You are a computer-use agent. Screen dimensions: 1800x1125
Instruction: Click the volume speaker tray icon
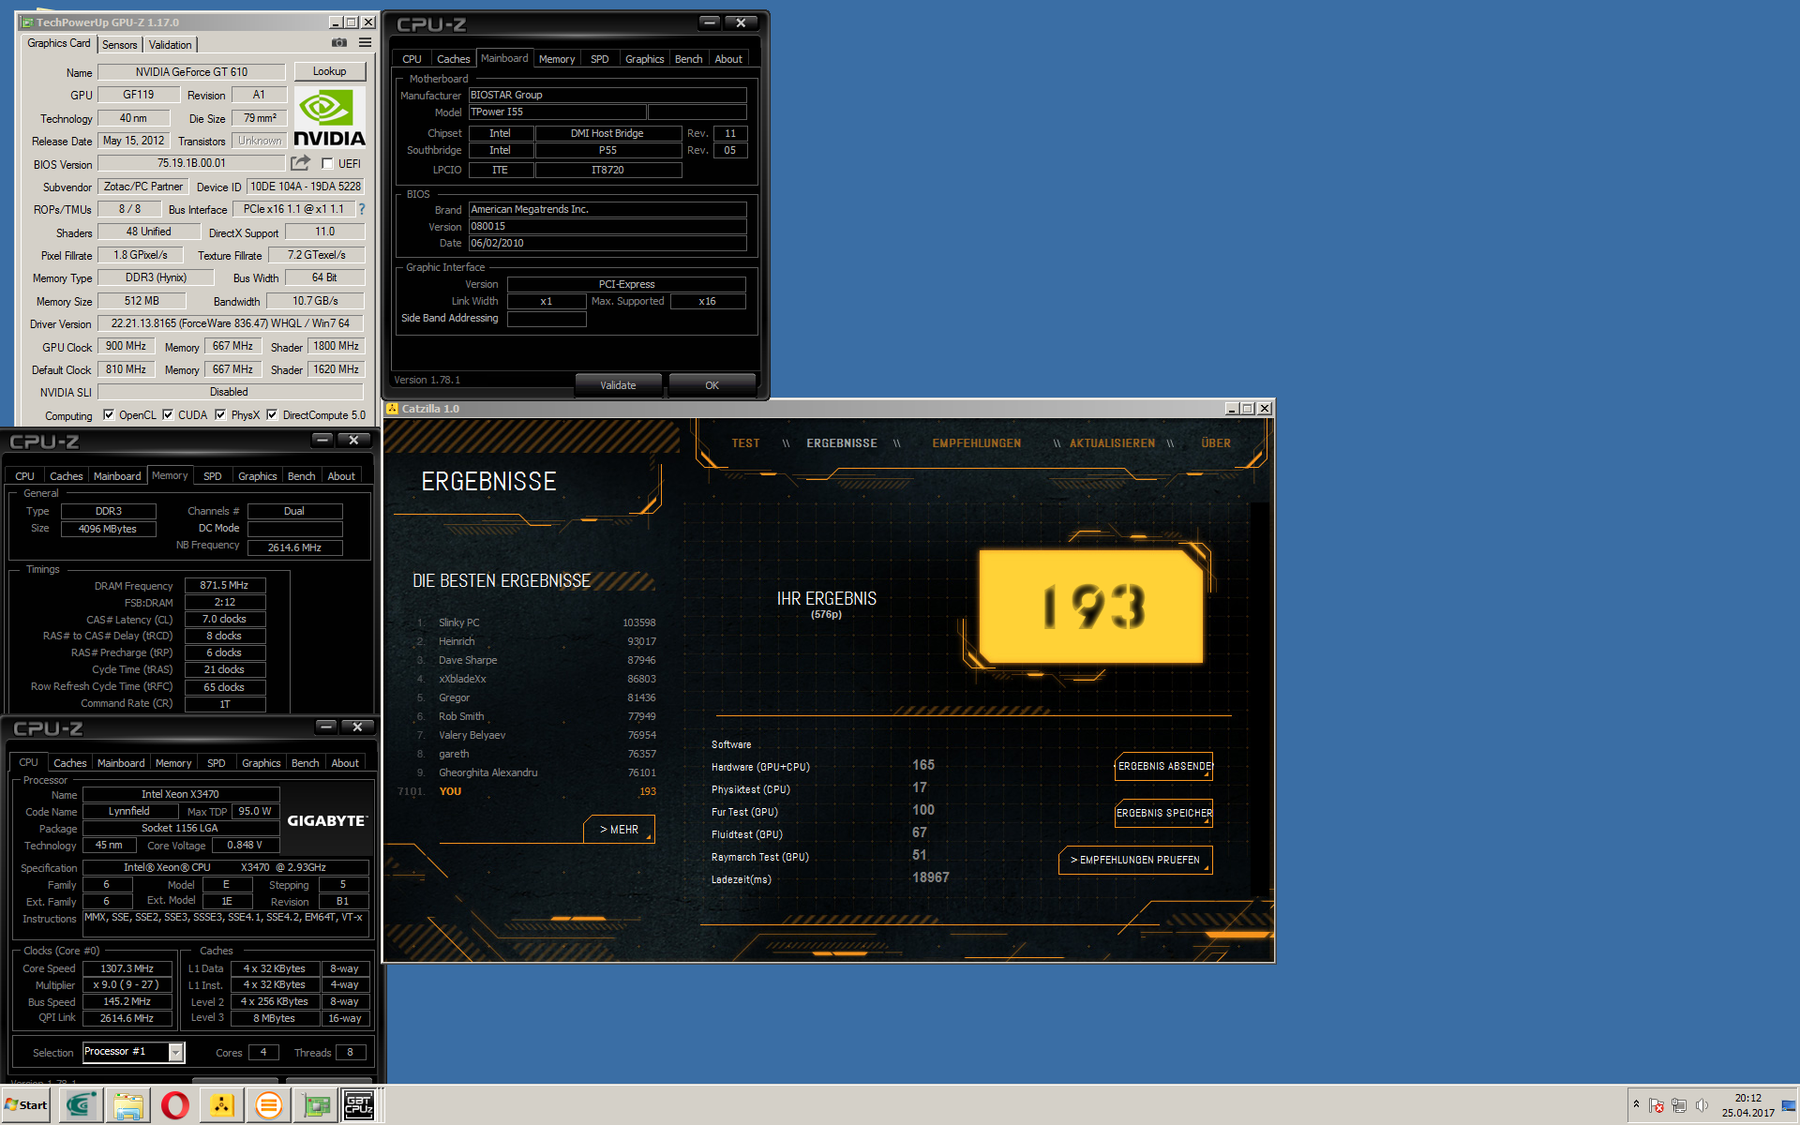(x=1702, y=1105)
